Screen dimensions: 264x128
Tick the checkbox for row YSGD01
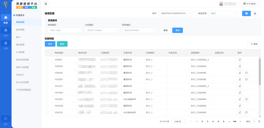[48, 99]
